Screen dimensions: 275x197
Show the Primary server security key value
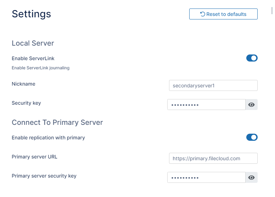(252, 178)
